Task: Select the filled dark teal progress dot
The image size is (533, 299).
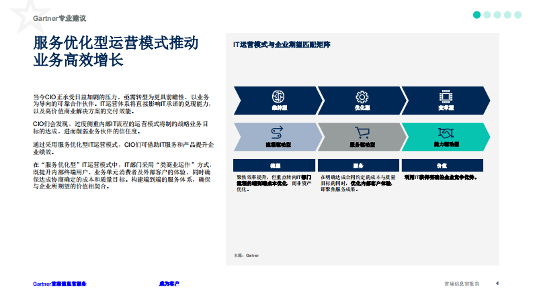Action: click(x=477, y=15)
